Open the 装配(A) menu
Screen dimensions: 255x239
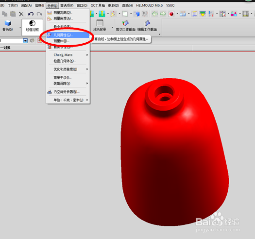point(26,5)
